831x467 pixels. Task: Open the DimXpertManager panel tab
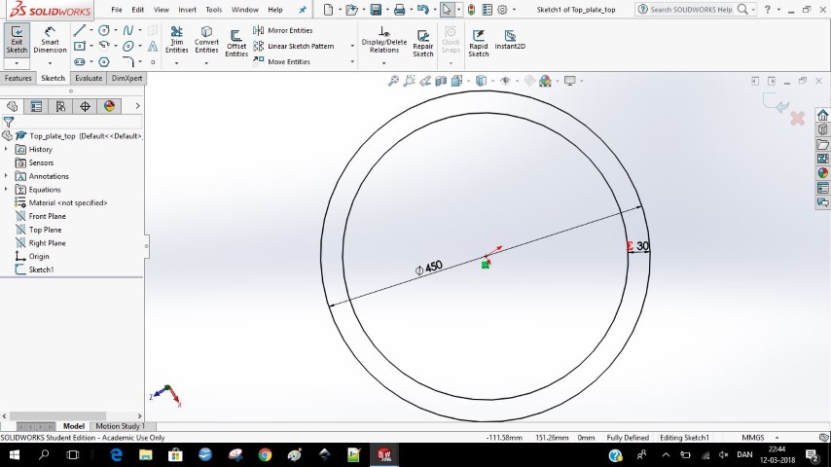coord(85,107)
